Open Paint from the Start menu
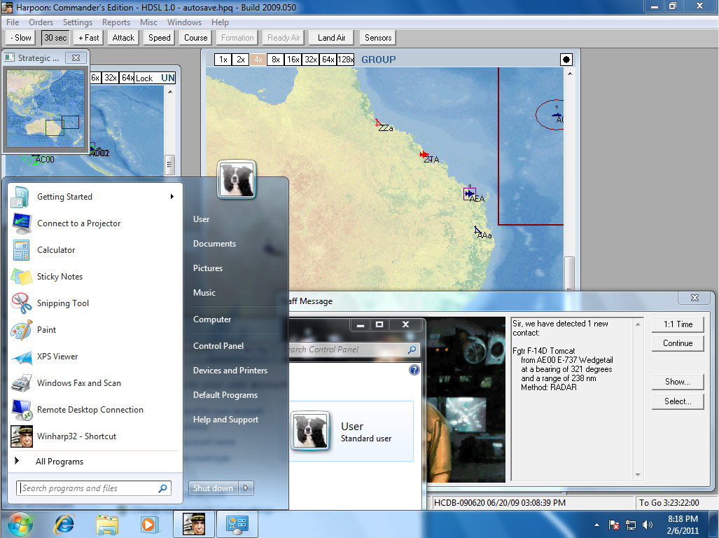Image resolution: width=719 pixels, height=538 pixels. click(x=94, y=330)
